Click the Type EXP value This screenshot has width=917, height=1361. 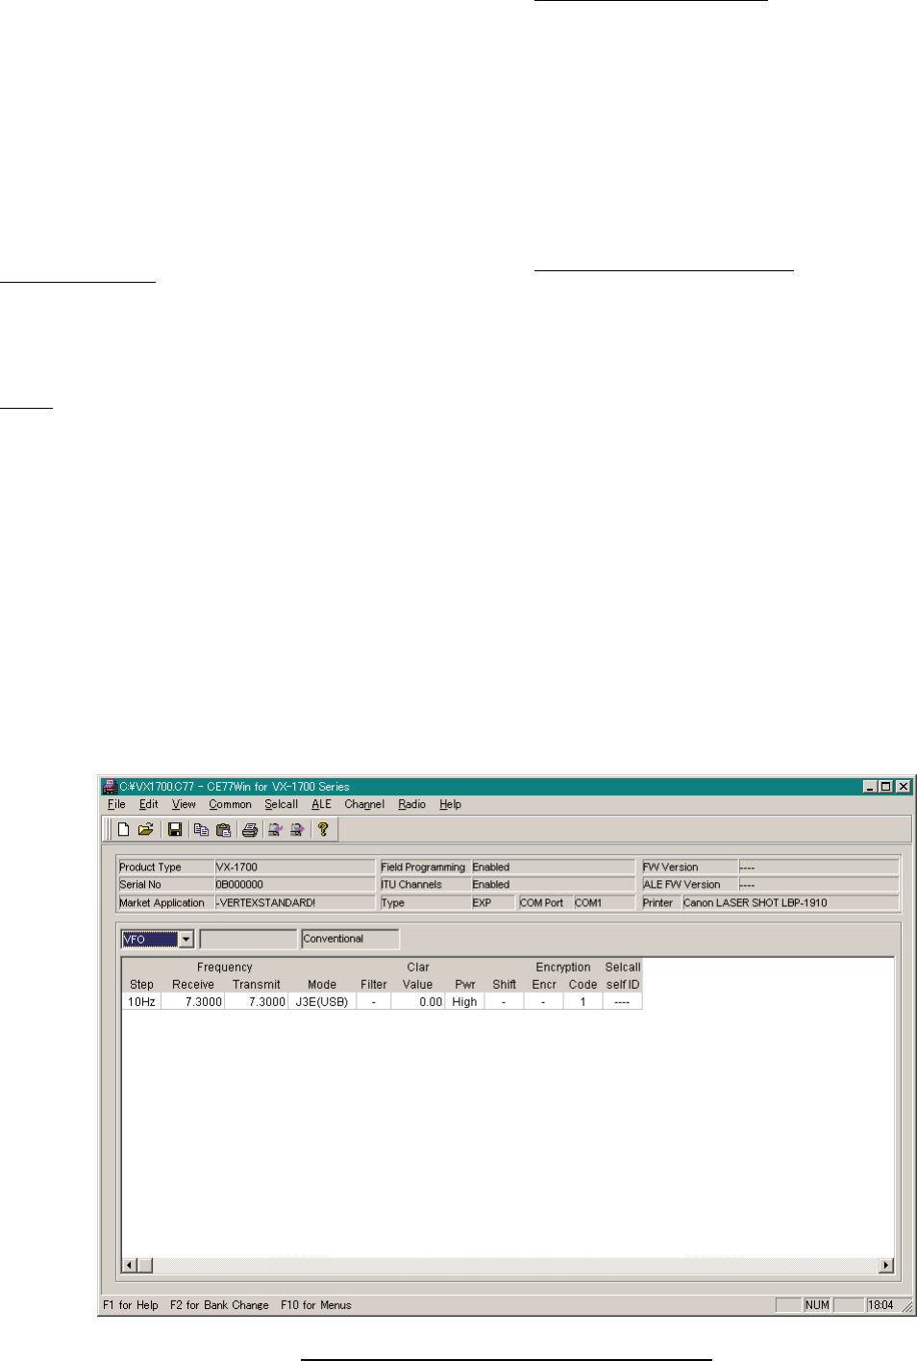point(492,902)
